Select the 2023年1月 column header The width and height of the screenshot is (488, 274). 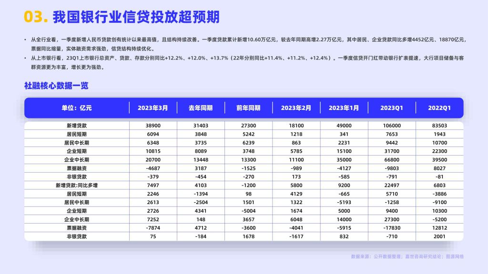344,108
